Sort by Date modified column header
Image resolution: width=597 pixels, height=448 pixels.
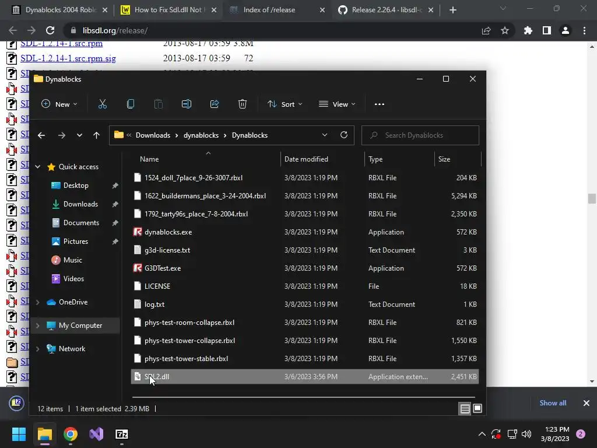[306, 159]
